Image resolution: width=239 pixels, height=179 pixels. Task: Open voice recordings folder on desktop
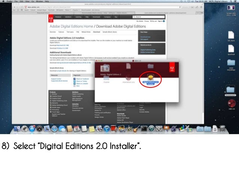point(231,62)
